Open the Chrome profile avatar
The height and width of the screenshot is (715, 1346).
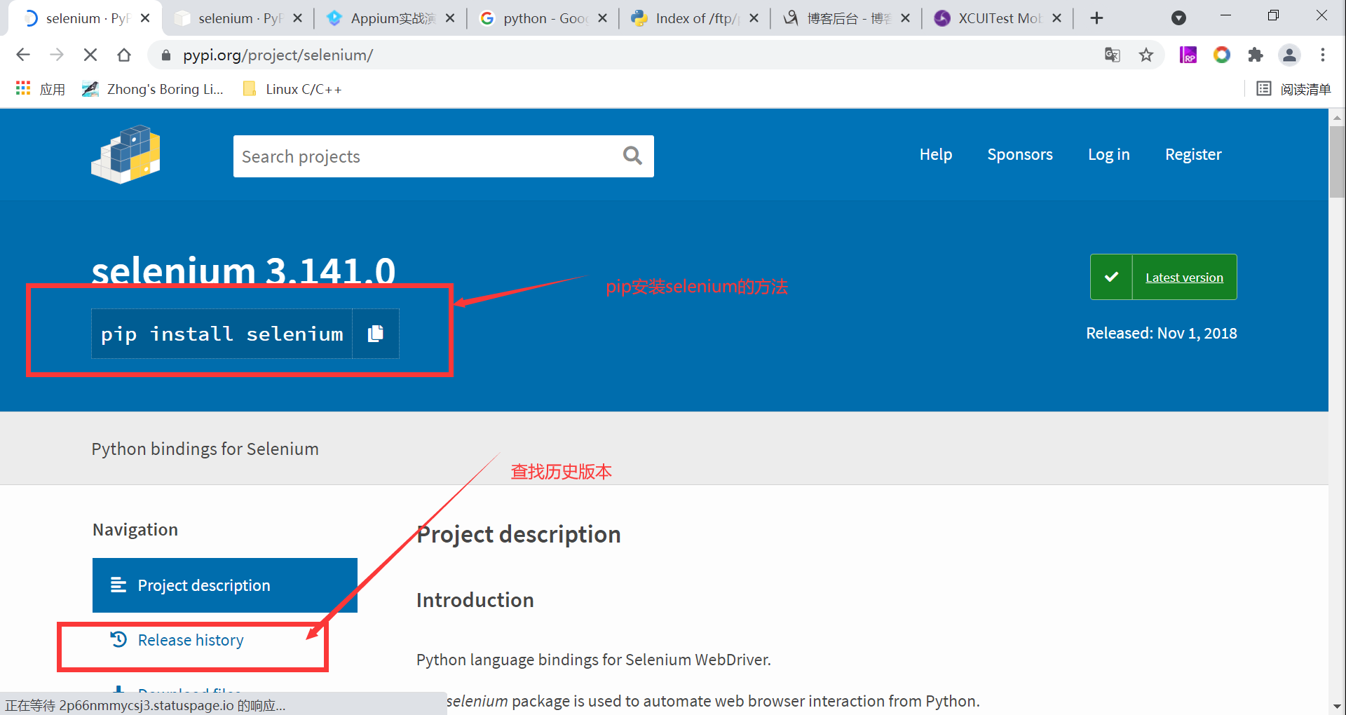(1289, 55)
